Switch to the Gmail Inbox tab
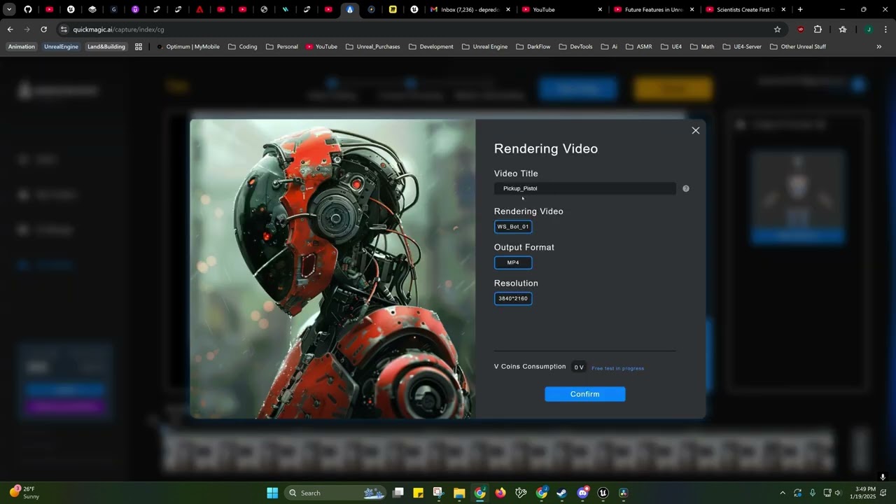 click(469, 10)
